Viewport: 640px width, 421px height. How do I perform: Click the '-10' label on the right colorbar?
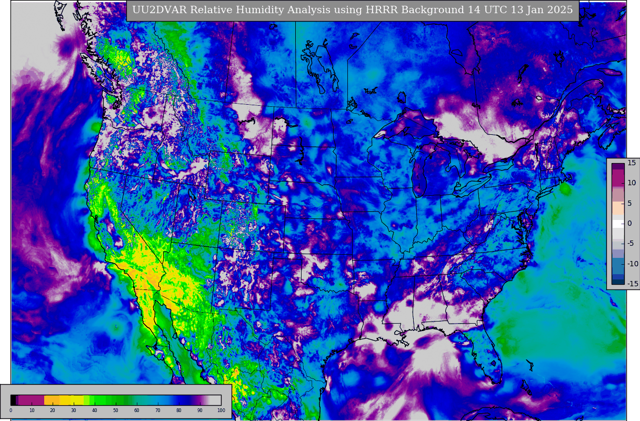633,264
